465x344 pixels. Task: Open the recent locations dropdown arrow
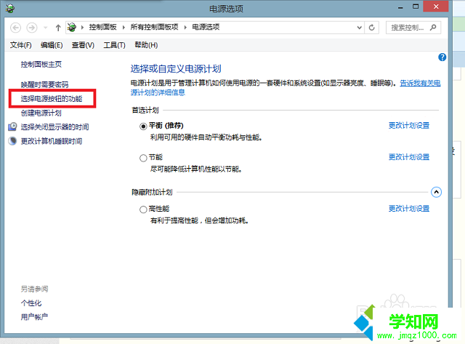[x=45, y=28]
